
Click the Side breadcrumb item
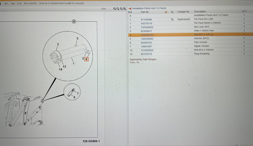pyautogui.click(x=13, y=3)
